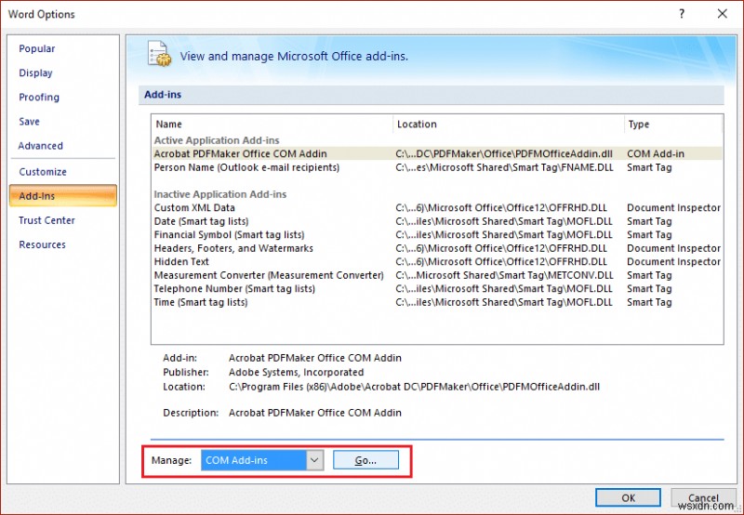Select Telephone Number (Smart tag lists) add-in
744x515 pixels.
click(x=437, y=288)
